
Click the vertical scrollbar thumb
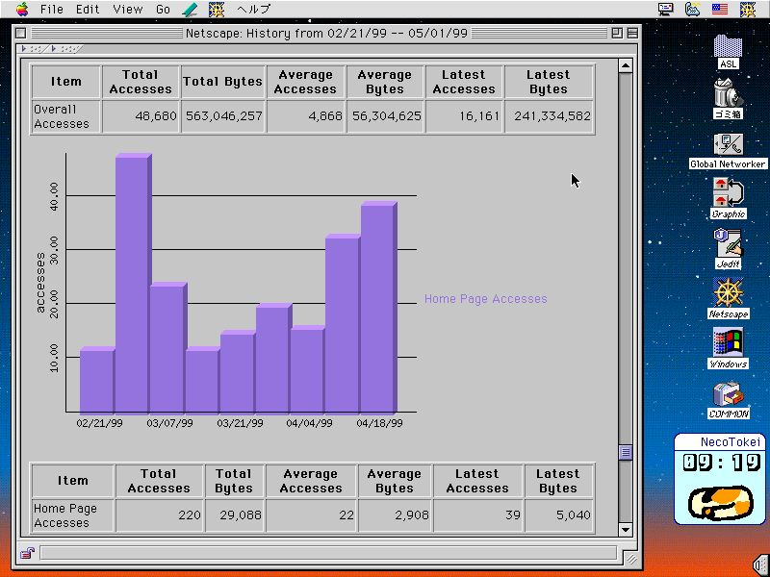[625, 452]
